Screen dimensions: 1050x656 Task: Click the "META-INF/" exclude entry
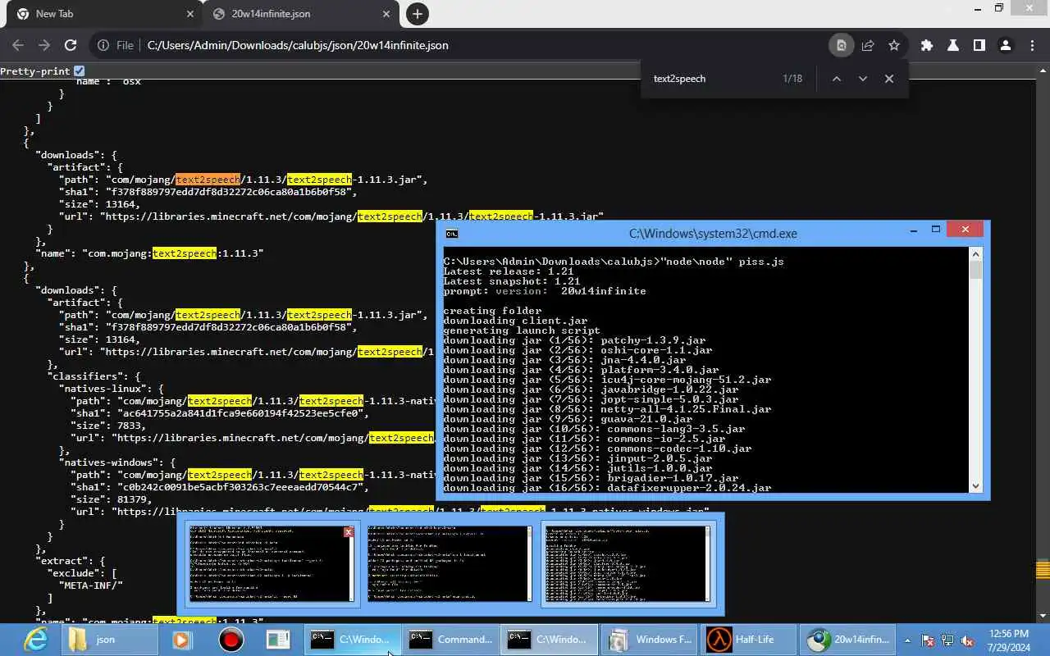[x=91, y=585]
